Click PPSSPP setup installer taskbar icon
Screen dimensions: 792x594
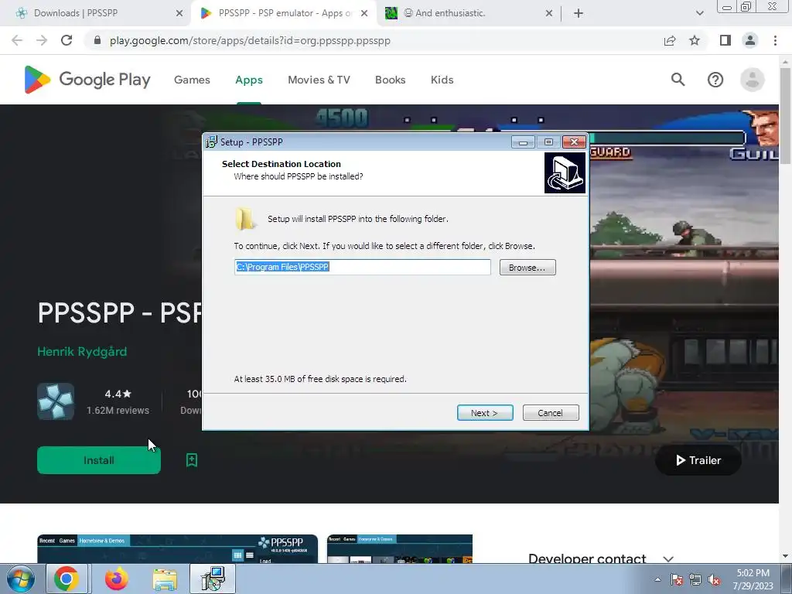coord(213,579)
